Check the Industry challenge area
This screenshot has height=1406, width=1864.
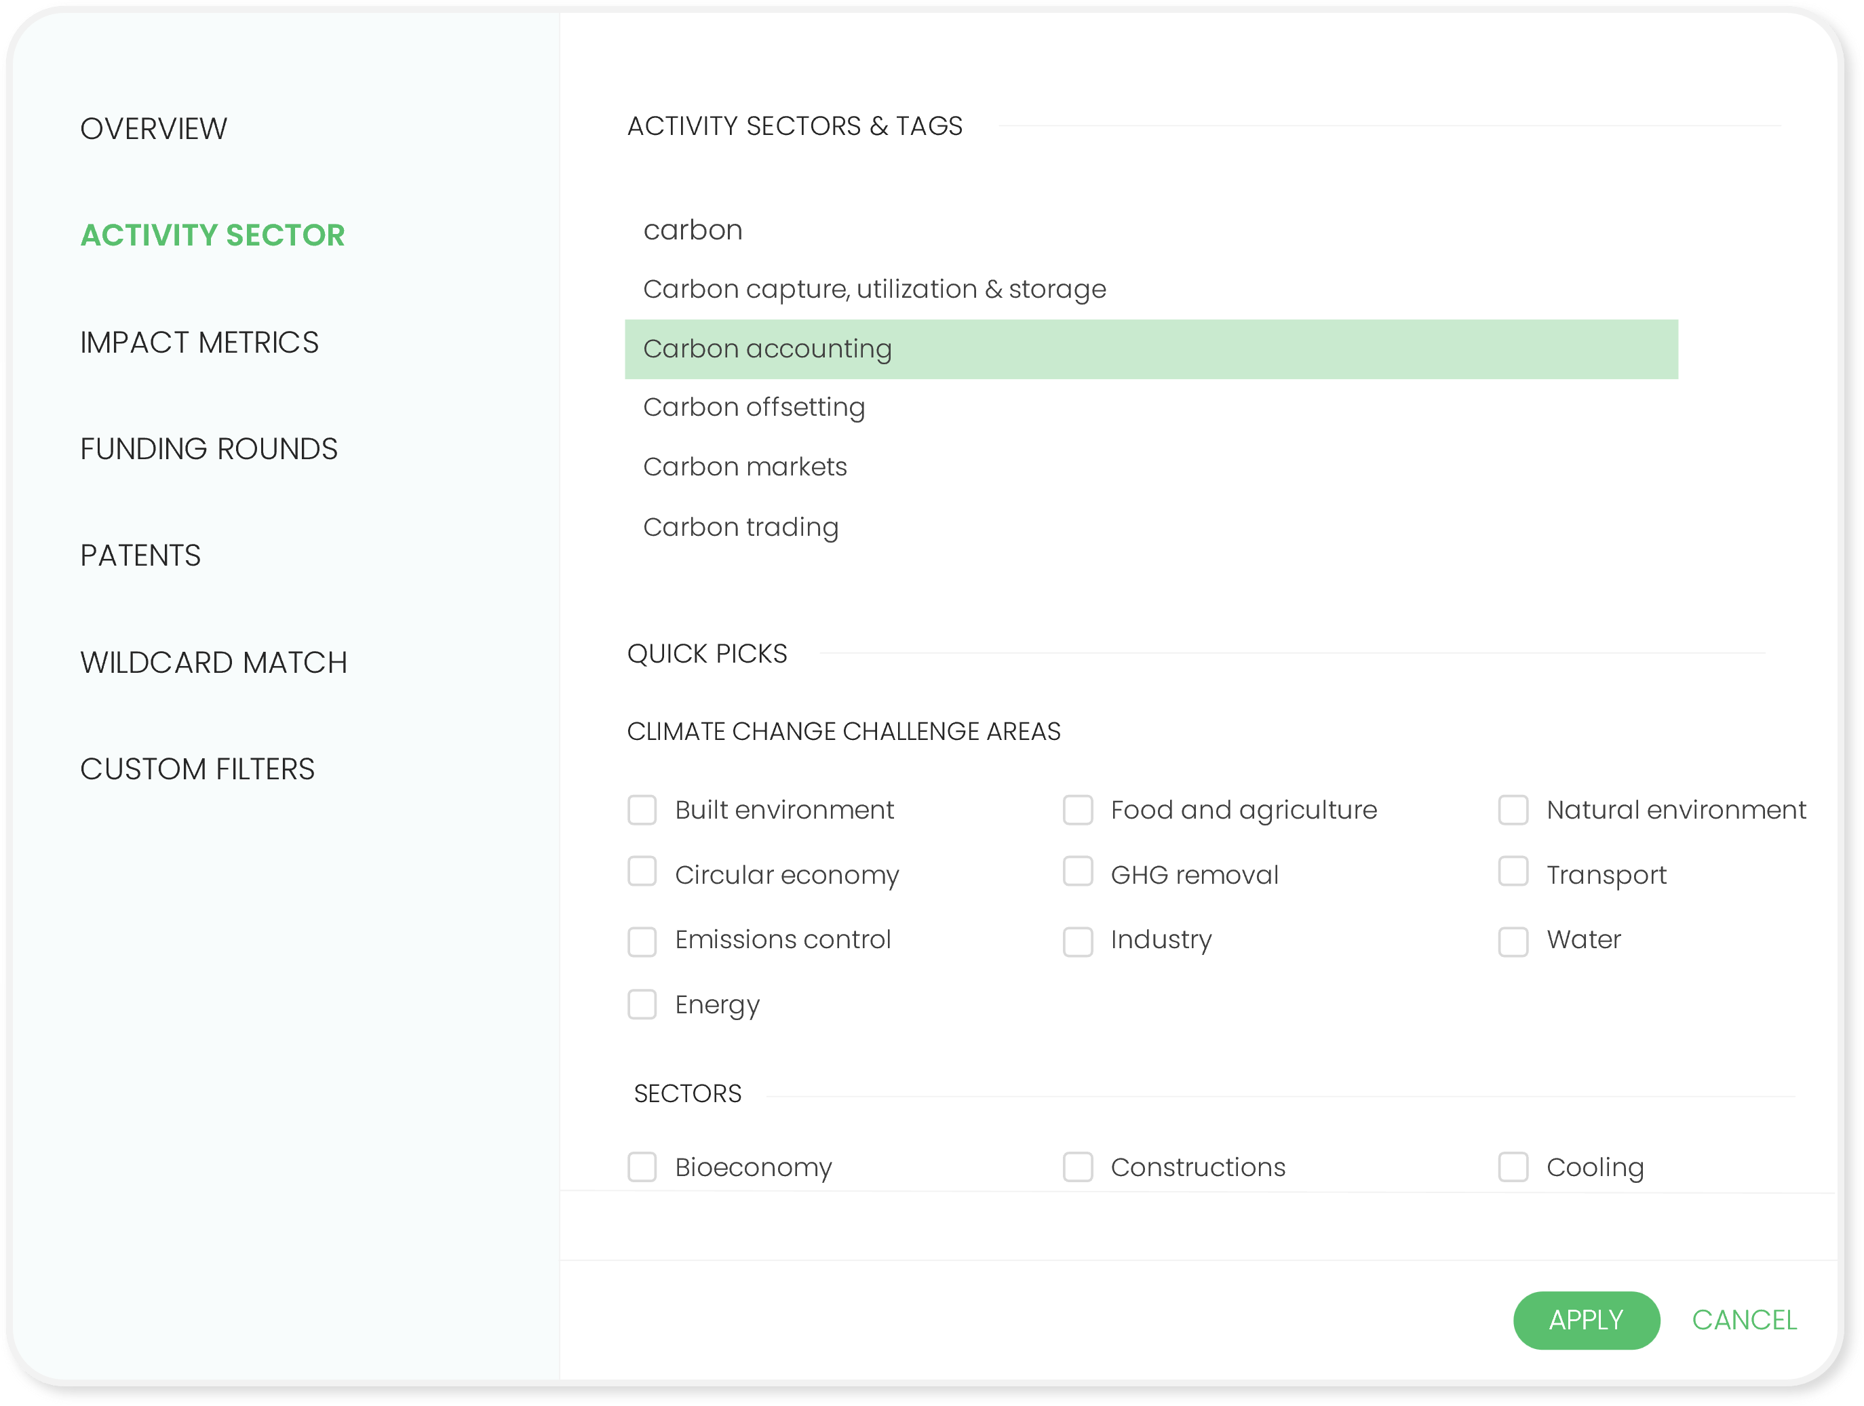pyautogui.click(x=1079, y=940)
